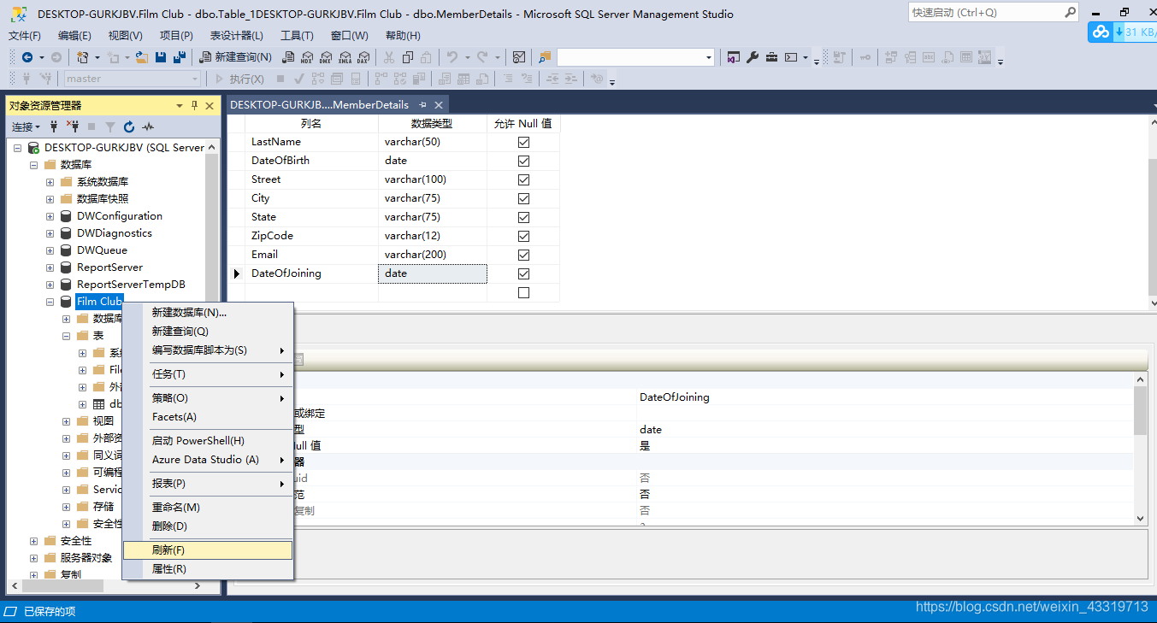Select 刷新(F) in the context menu
The width and height of the screenshot is (1157, 623).
208,550
